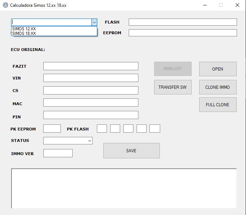Screen dimensions: 246x215
Task: Click the EEPROM file path field
Action: point(183,33)
